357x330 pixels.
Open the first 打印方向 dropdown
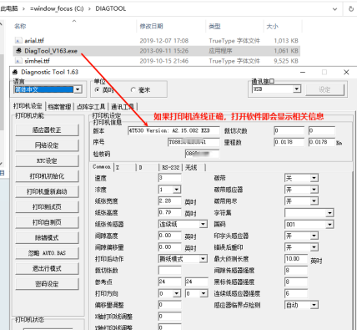tap(177, 293)
